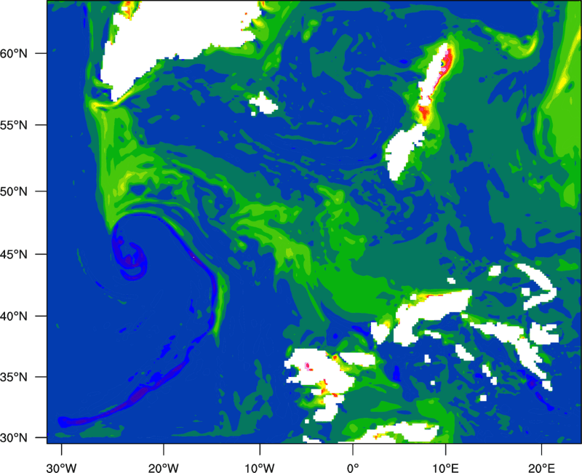Image resolution: width=582 pixels, height=473 pixels.
Task: Click the 0° longitude label
Action: pyautogui.click(x=353, y=468)
